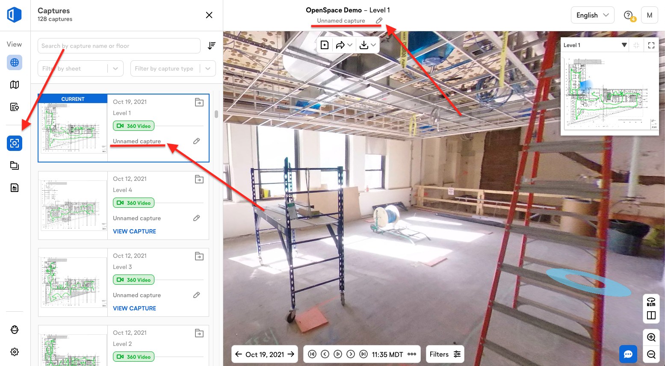The height and width of the screenshot is (366, 665).
Task: Toggle the BIM view overlay
Action: (x=651, y=301)
